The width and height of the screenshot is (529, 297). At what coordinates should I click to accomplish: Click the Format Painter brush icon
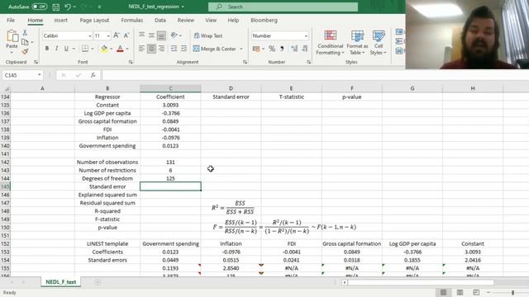(25, 51)
